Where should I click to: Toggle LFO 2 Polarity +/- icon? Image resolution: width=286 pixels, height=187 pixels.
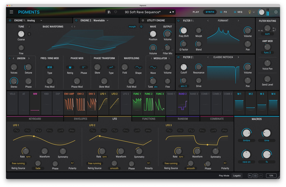coord(149,163)
